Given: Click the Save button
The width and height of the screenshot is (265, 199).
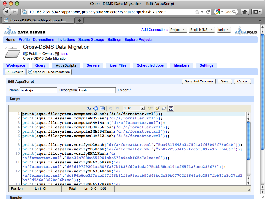Looking at the screenshot, I should point(225,81).
